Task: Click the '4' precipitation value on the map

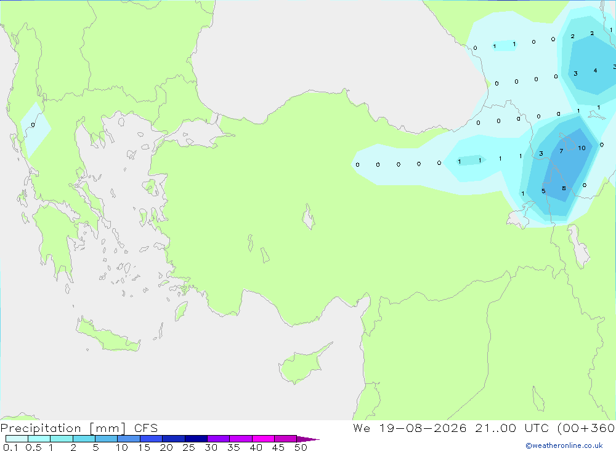Action: point(595,71)
